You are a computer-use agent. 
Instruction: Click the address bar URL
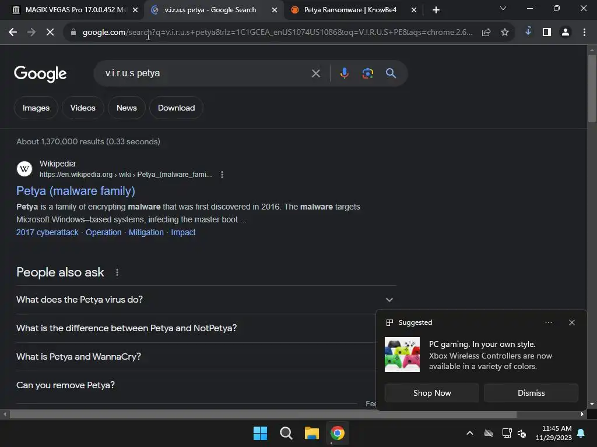(x=277, y=33)
